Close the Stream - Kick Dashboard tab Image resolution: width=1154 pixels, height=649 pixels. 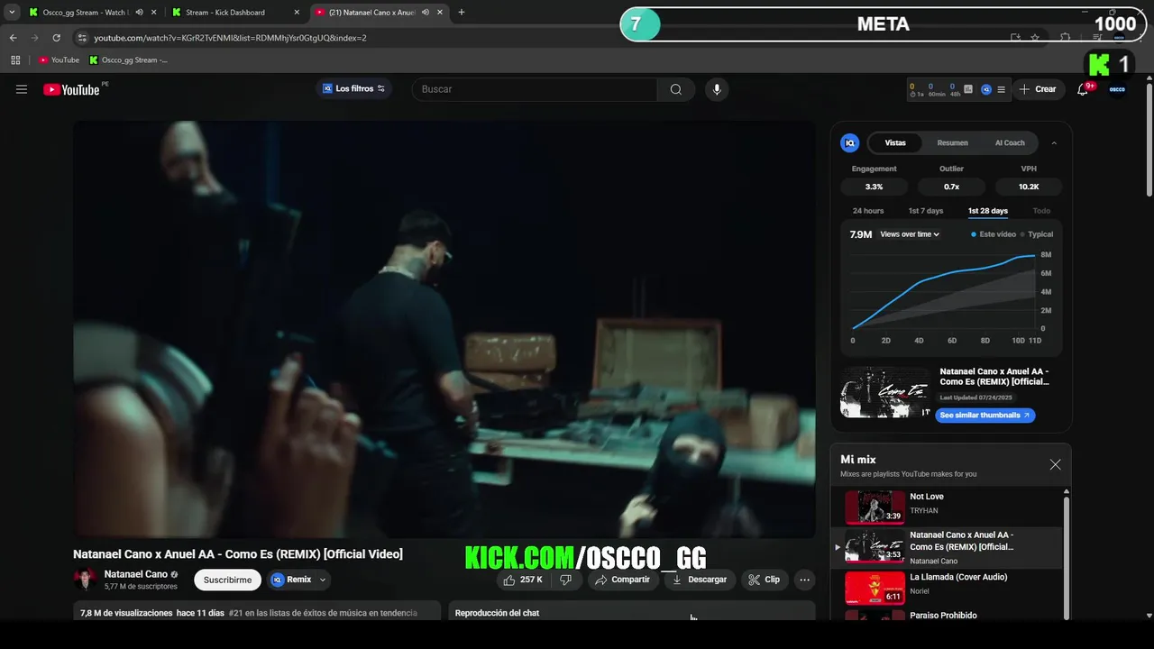point(297,13)
